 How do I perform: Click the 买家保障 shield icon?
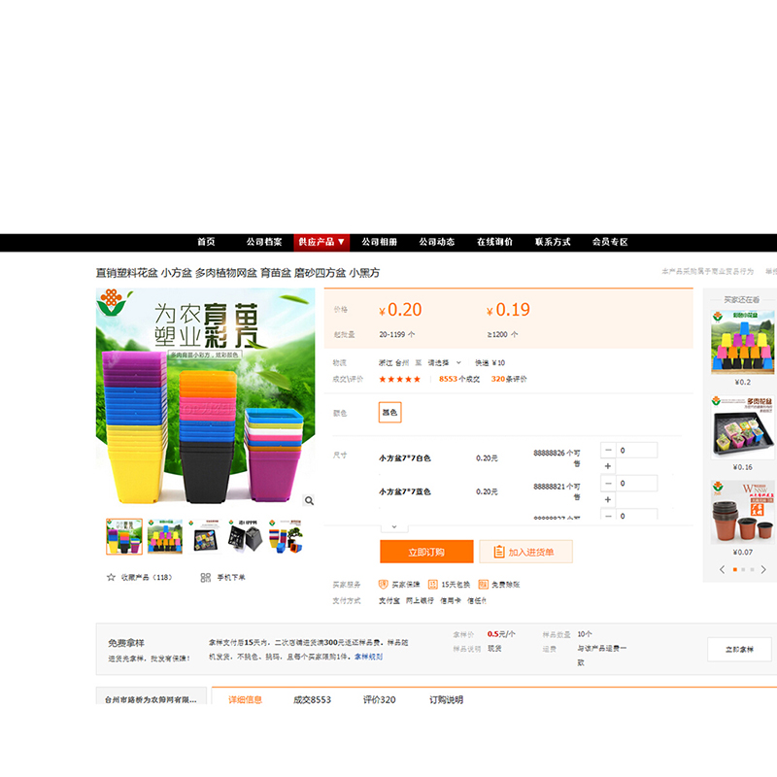(383, 585)
